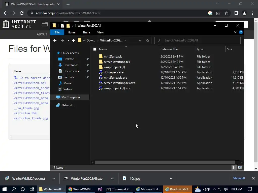Select screensaverfunpack.exe file icon
Screen dimensions: 258x193
tap(101, 83)
